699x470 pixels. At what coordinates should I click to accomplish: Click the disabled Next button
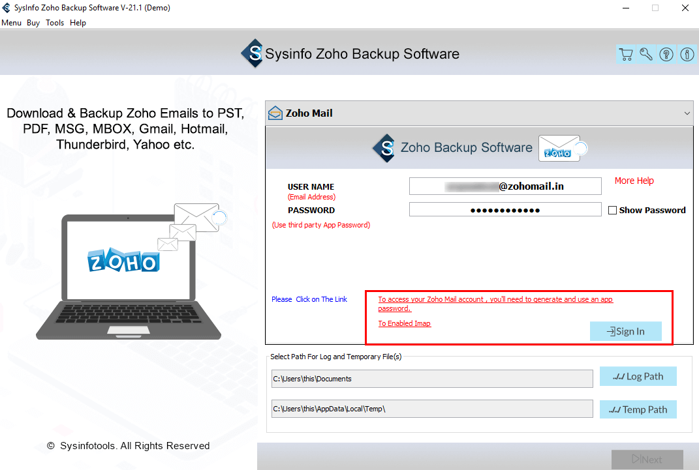pyautogui.click(x=647, y=460)
